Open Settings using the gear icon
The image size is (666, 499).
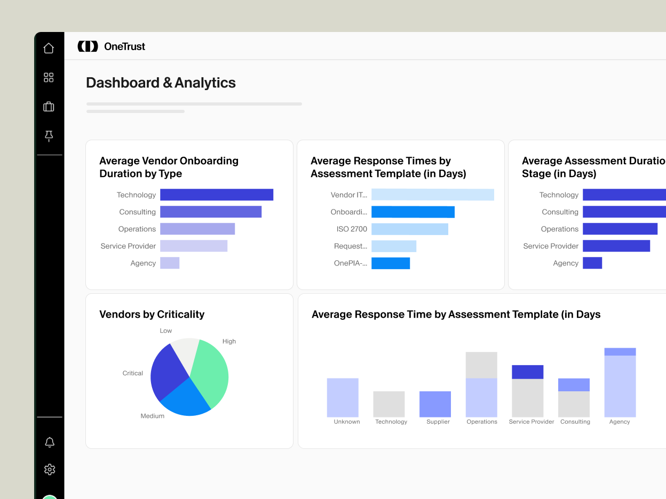[x=49, y=469]
